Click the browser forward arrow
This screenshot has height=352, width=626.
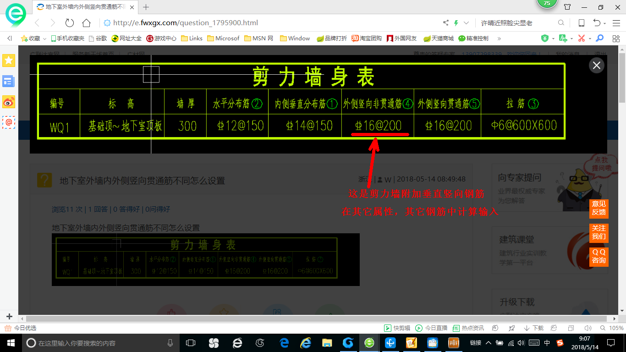(x=53, y=23)
